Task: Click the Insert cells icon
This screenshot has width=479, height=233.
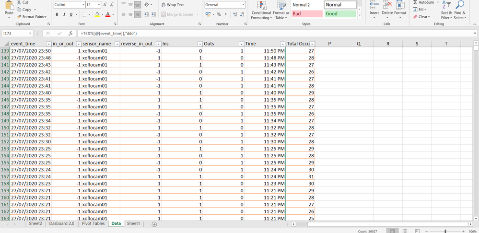Action: point(374,5)
